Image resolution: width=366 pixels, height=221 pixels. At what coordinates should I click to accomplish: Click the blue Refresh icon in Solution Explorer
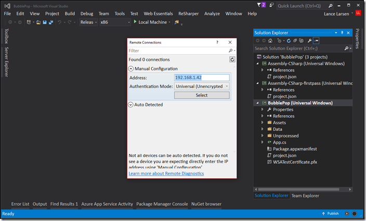pyautogui.click(x=289, y=41)
